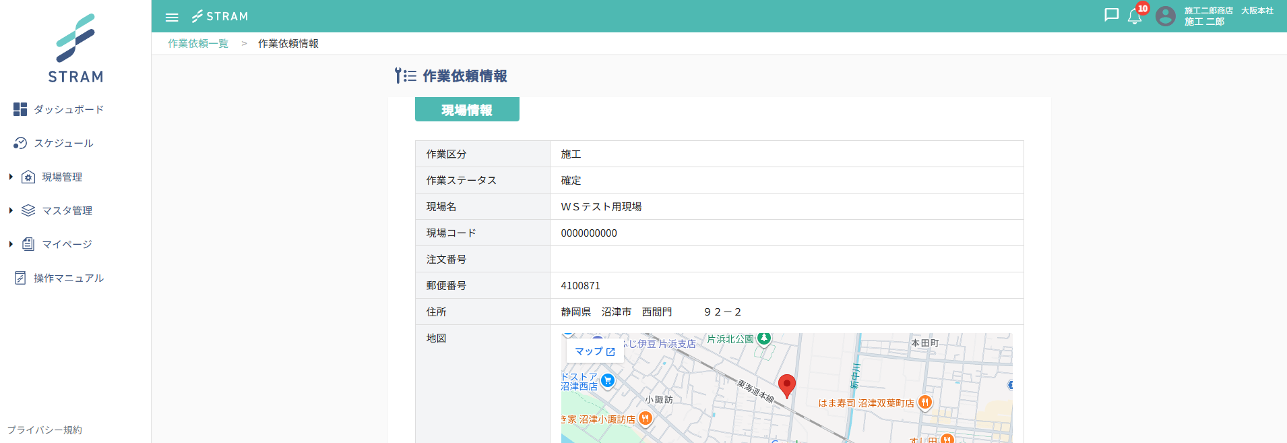Click the 現場管理 house icon
This screenshot has height=443, width=1287.
tap(28, 177)
